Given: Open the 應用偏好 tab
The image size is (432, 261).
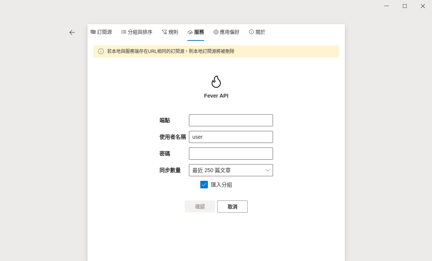Looking at the screenshot, I should (226, 32).
